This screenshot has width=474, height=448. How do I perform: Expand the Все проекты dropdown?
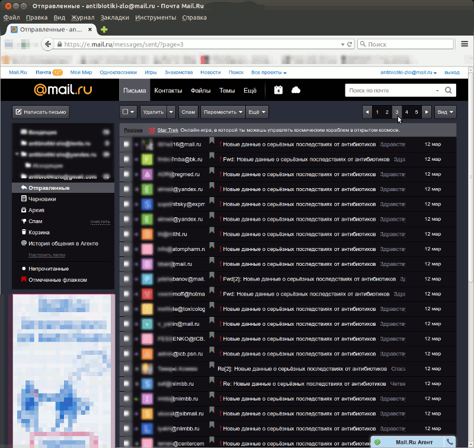click(x=269, y=72)
